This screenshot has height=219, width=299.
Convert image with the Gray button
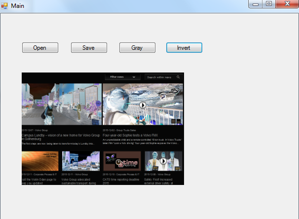pos(137,48)
